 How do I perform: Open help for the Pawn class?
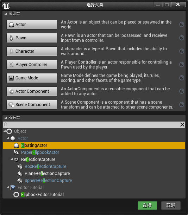point(182,38)
